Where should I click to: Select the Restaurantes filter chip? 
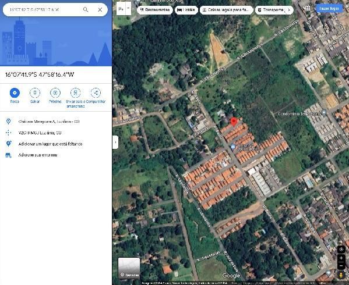point(155,10)
